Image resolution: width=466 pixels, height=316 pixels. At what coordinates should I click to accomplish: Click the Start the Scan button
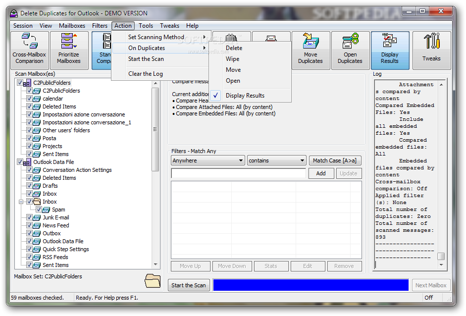point(189,285)
